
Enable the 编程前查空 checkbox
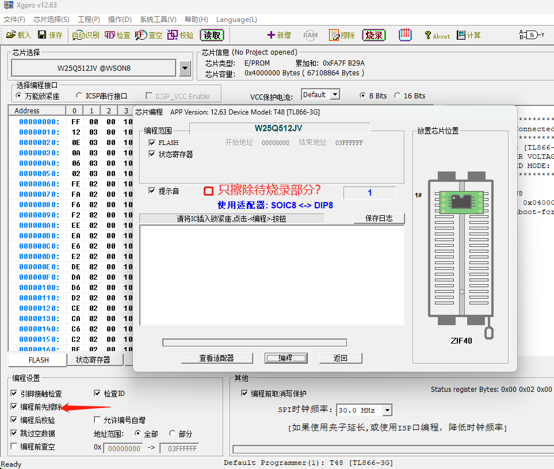pos(14,447)
